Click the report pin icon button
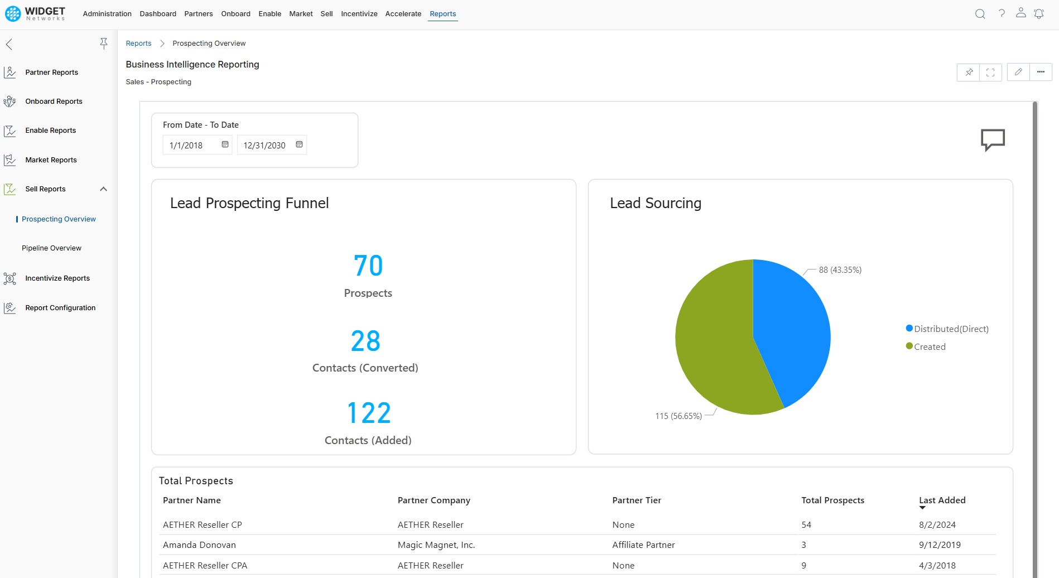 click(x=969, y=72)
